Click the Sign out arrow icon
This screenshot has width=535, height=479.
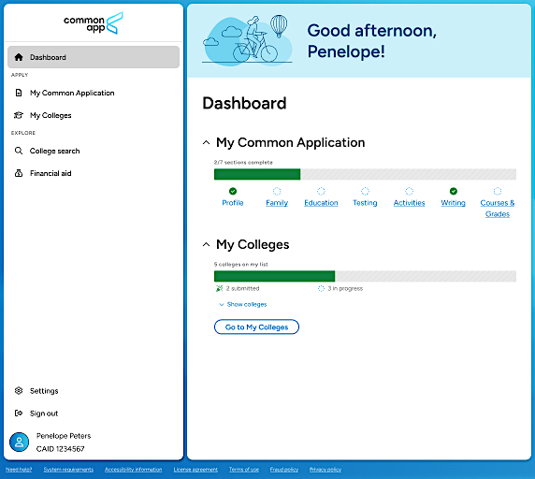click(x=19, y=414)
